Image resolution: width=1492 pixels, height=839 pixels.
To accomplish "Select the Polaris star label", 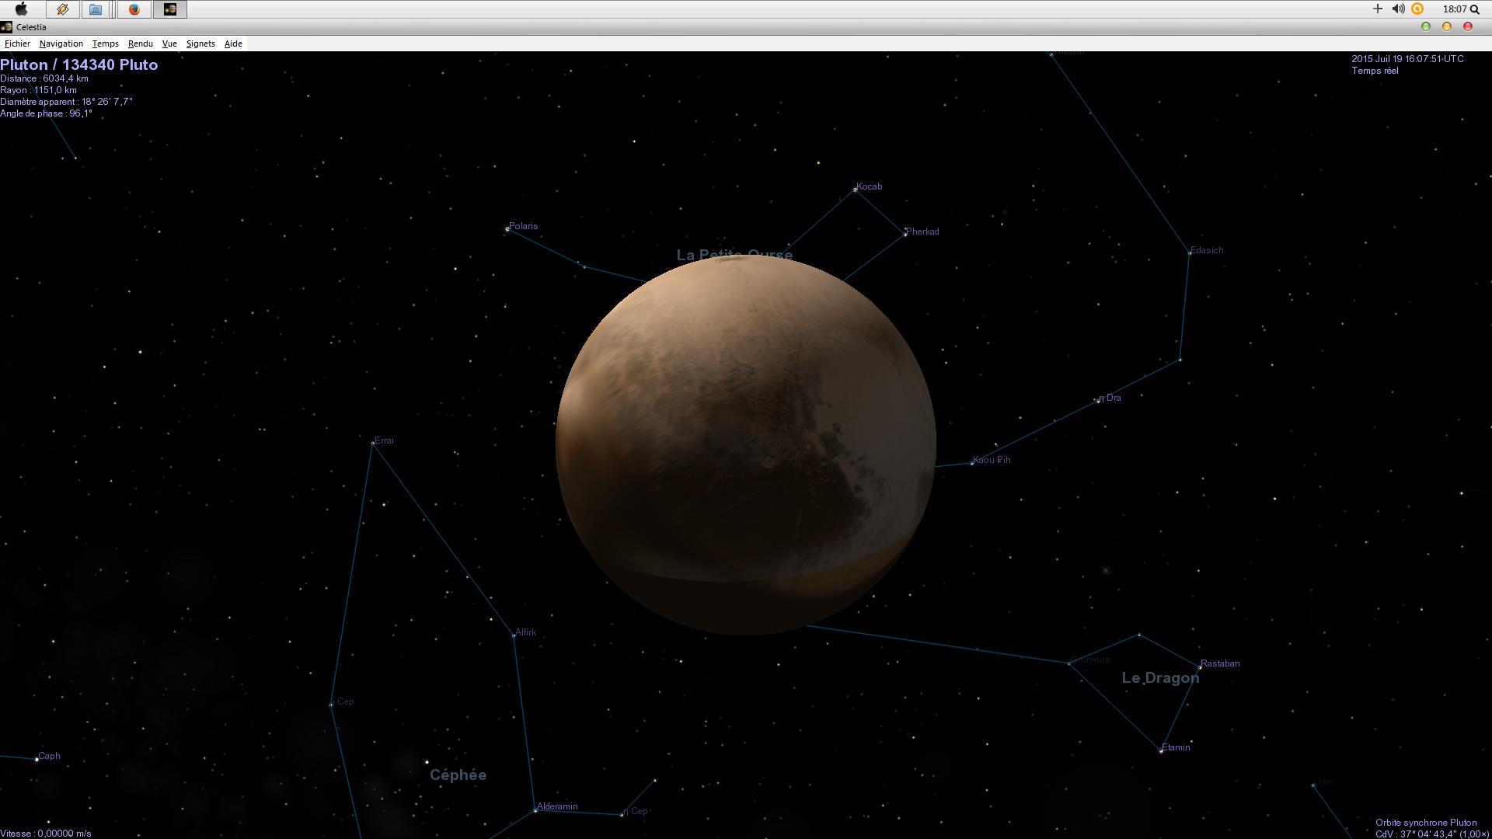I will click(523, 226).
